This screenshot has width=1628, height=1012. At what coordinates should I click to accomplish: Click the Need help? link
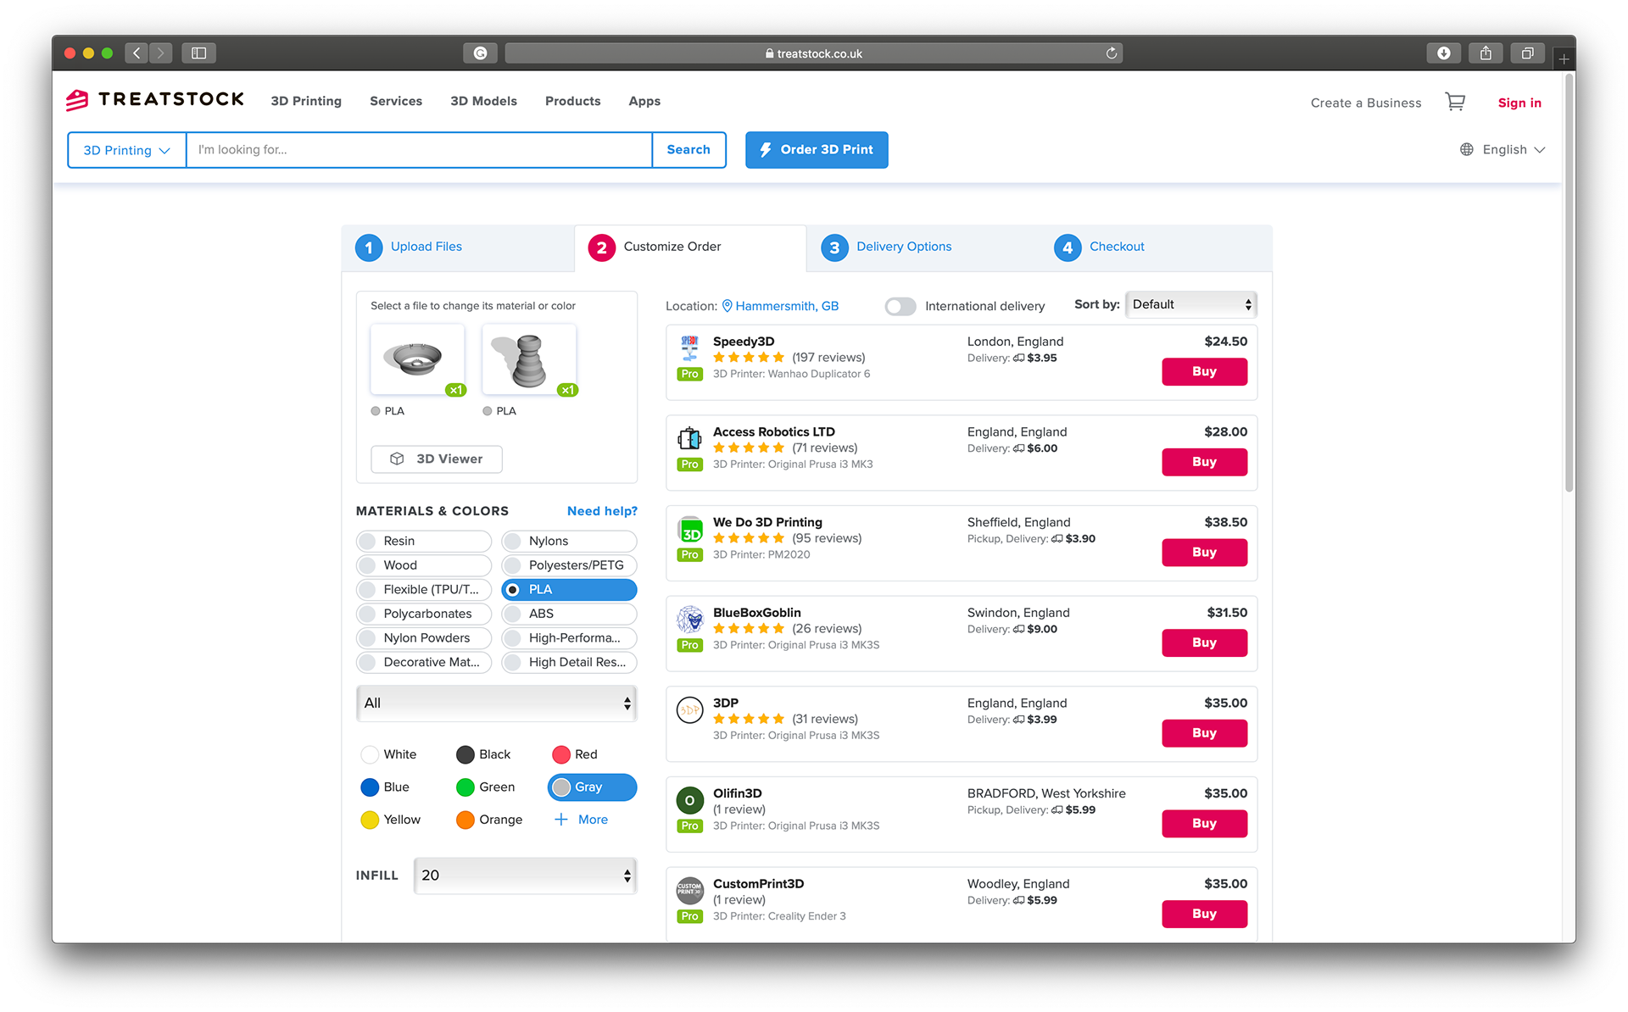pyautogui.click(x=602, y=511)
